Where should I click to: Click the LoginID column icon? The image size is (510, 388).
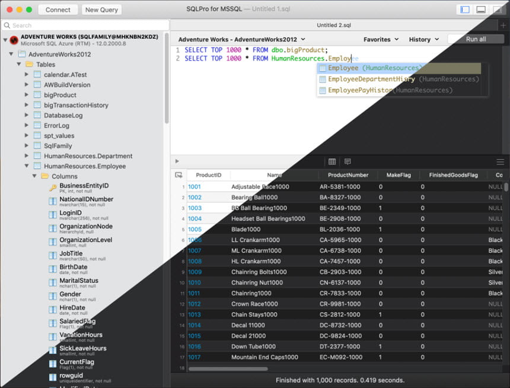click(53, 215)
